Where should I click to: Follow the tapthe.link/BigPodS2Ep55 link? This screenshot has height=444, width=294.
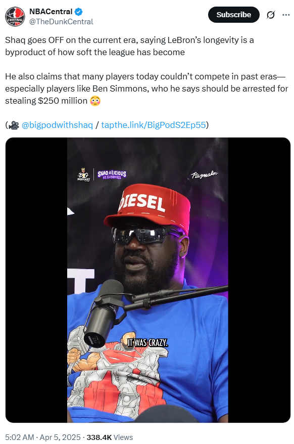(x=154, y=125)
